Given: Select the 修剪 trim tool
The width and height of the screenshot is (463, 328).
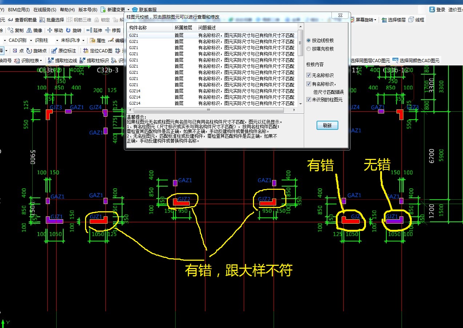Looking at the screenshot, I should click(x=113, y=31).
